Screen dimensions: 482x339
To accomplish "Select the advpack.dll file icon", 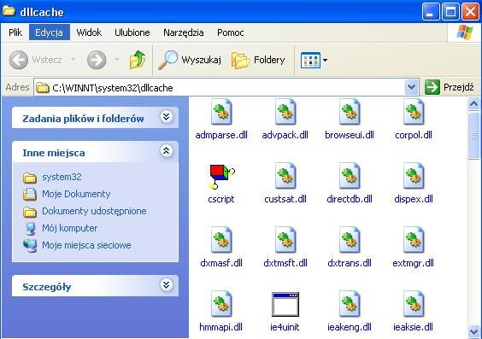I will click(x=285, y=112).
